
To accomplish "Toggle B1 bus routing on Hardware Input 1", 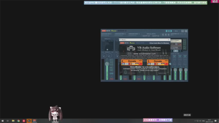I will click(x=111, y=68).
